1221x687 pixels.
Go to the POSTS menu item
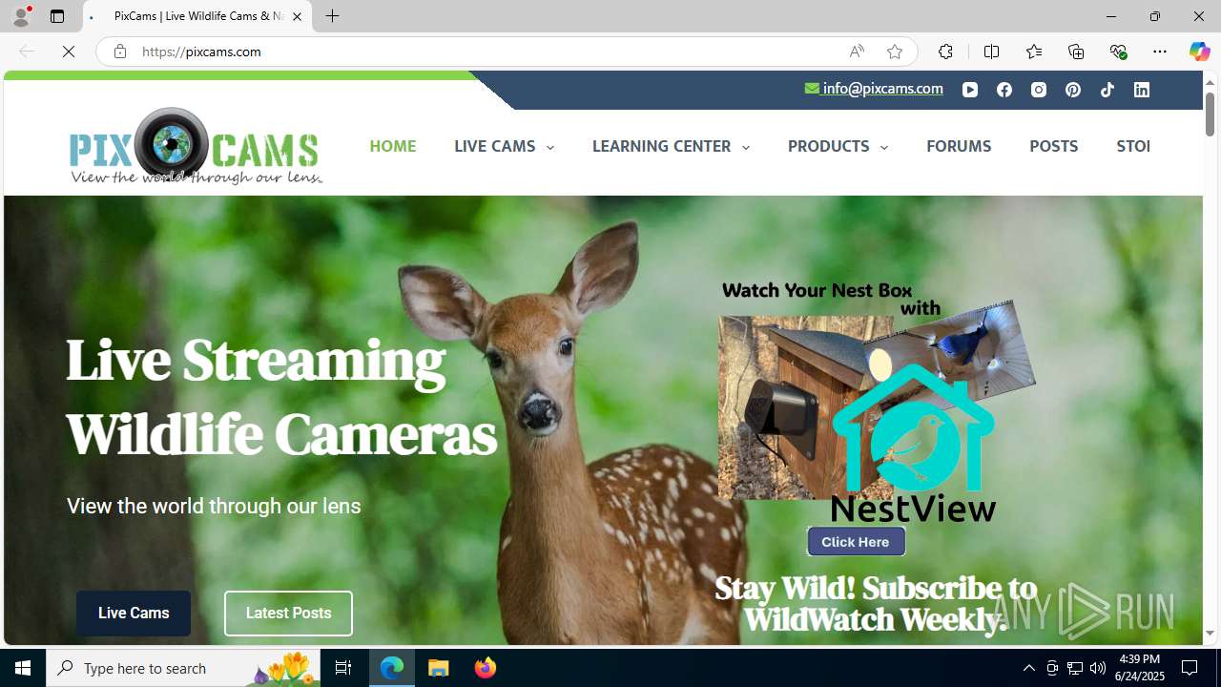pos(1053,146)
